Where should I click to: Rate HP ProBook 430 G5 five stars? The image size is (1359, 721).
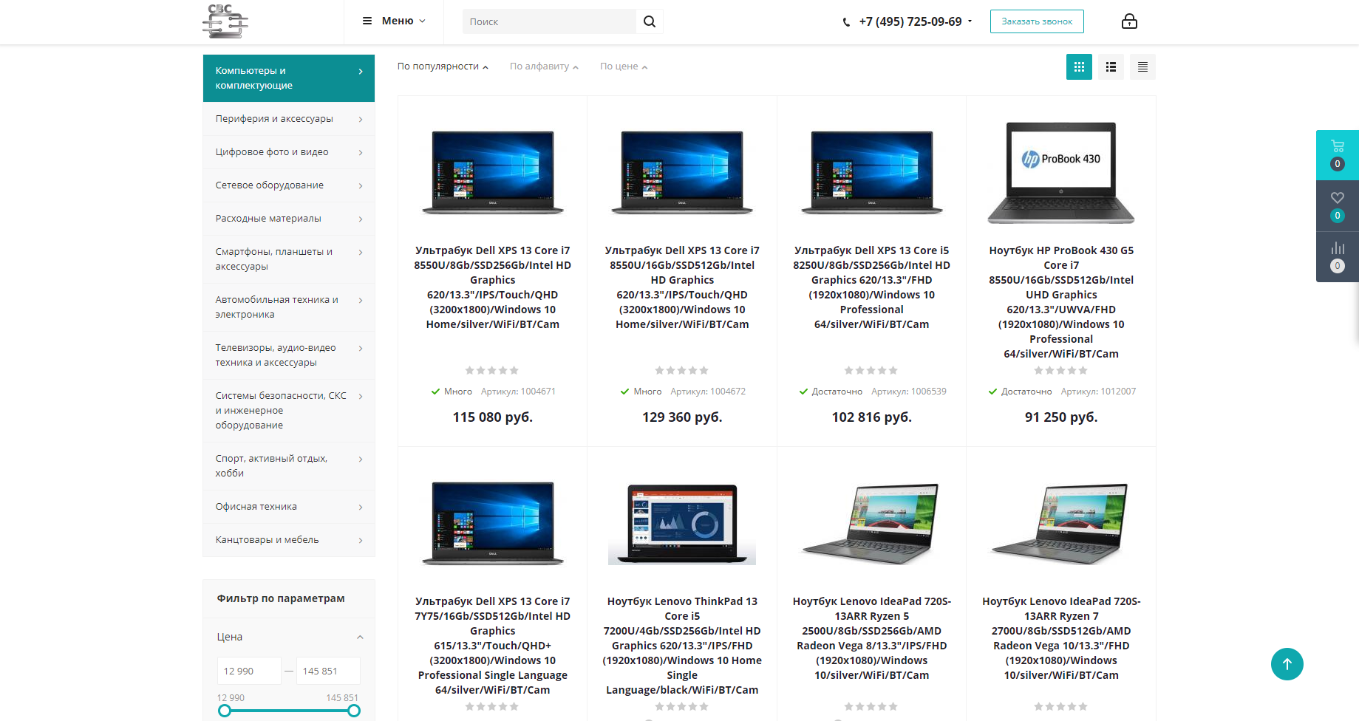click(x=1083, y=370)
